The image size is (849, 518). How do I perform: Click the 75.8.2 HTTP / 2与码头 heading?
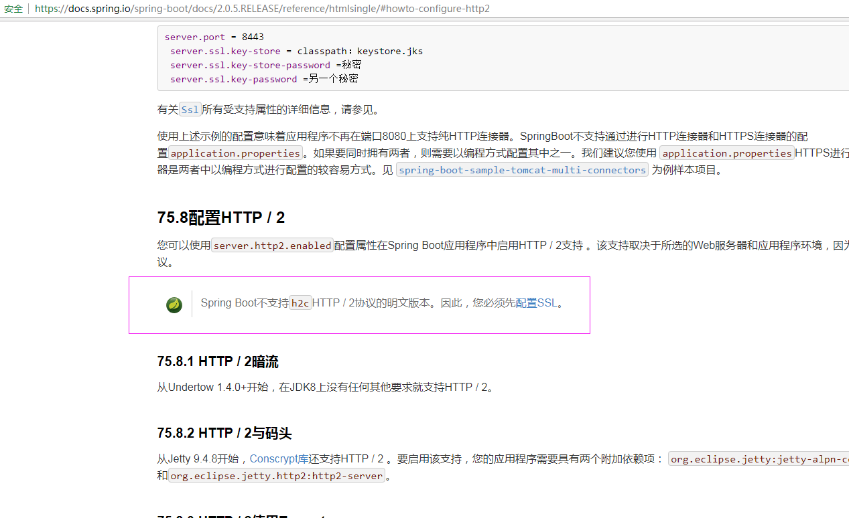tap(224, 433)
